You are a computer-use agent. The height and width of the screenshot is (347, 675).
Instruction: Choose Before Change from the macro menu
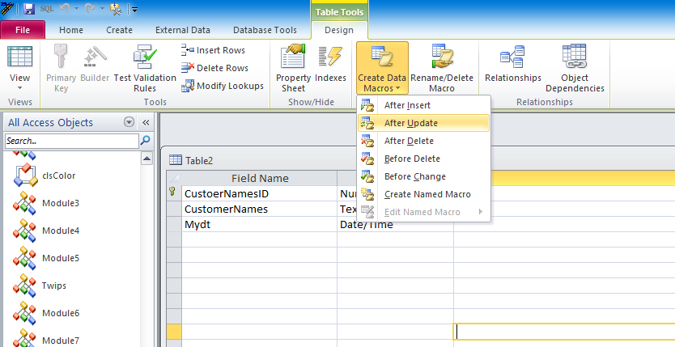point(424,176)
